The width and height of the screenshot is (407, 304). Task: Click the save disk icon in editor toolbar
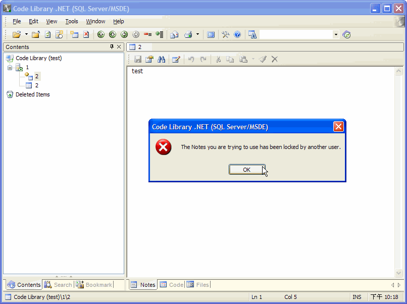[x=137, y=60]
